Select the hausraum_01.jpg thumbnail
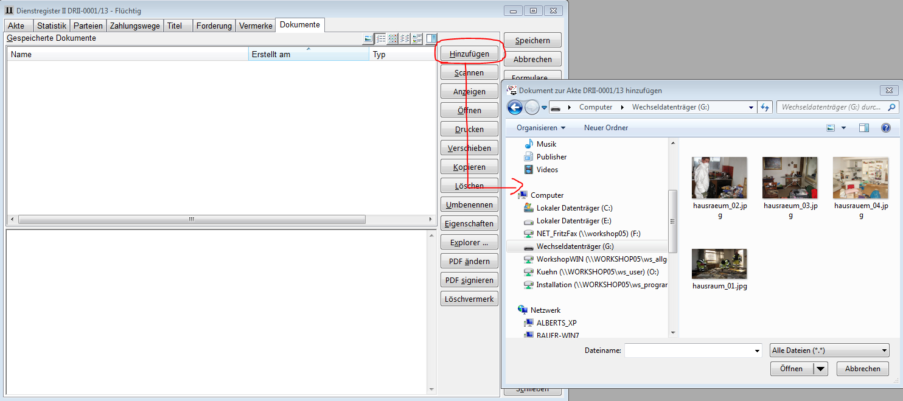 (x=719, y=265)
